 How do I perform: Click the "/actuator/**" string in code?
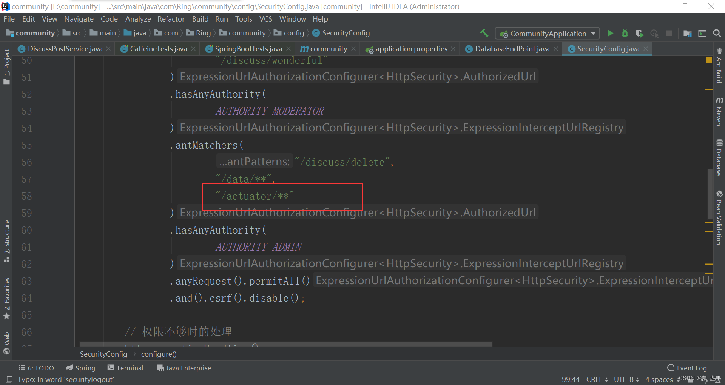click(x=255, y=196)
